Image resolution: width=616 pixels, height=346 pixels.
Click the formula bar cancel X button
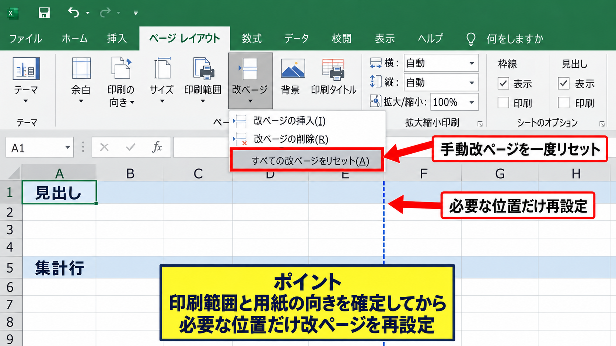104,147
